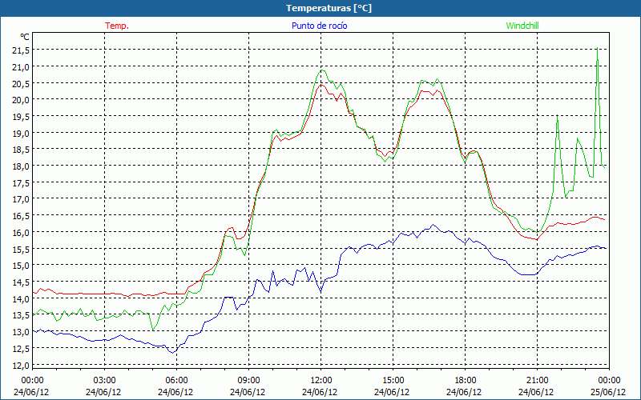Image resolution: width=641 pixels, height=400 pixels.
Task: Click the 14,5 y-axis value
Action: click(x=22, y=282)
